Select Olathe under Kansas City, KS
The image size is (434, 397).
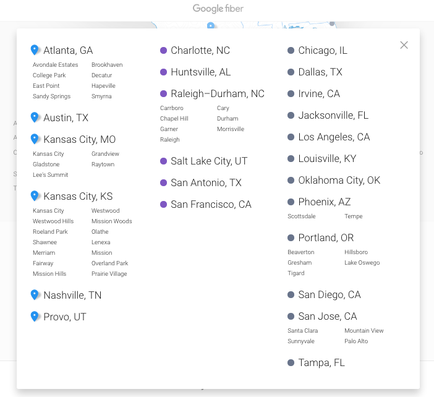100,232
